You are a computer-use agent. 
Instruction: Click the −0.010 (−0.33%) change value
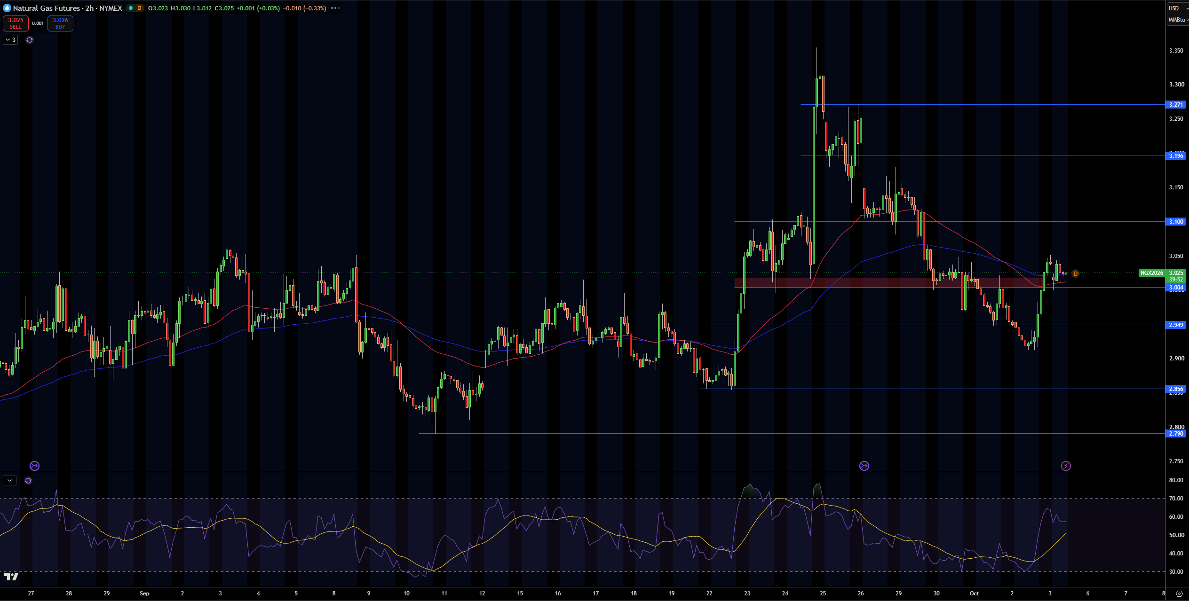(305, 8)
